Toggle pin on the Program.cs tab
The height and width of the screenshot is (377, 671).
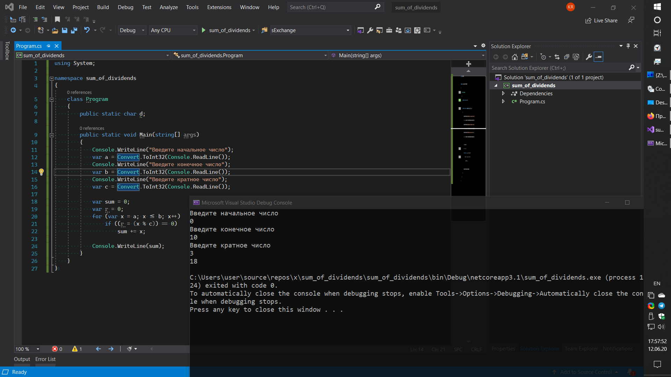pos(49,46)
